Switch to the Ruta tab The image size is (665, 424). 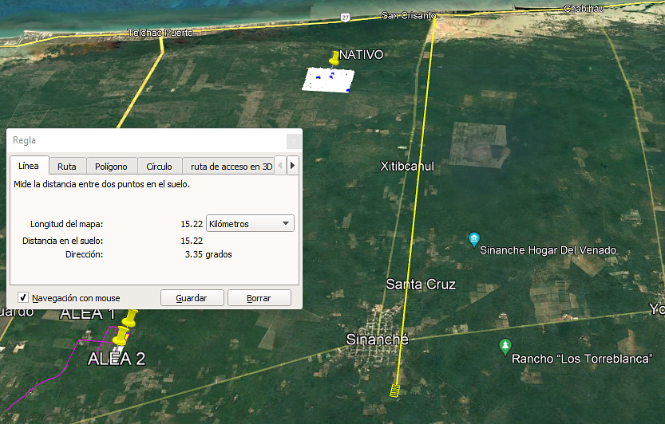coord(67,167)
